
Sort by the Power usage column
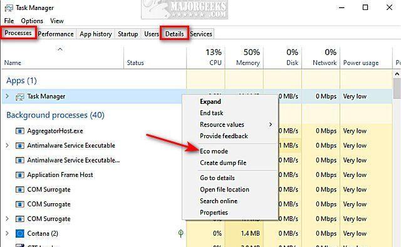tap(361, 63)
